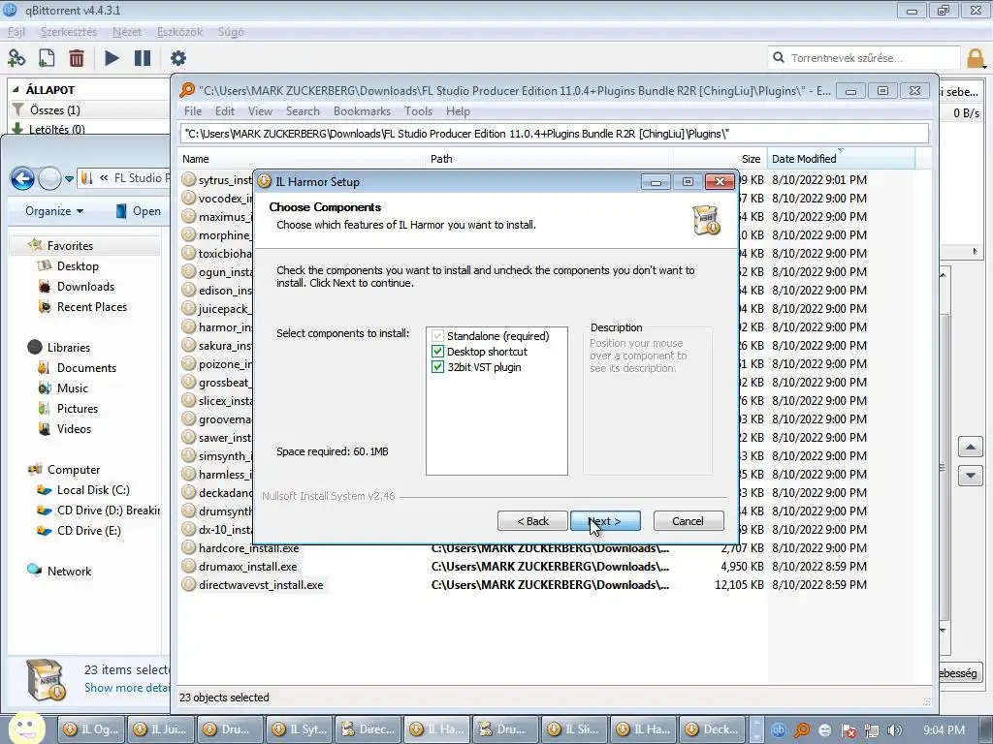Click the address breadcrumb chevron before FL Studio
Image resolution: width=993 pixels, height=744 pixels.
[x=104, y=178]
